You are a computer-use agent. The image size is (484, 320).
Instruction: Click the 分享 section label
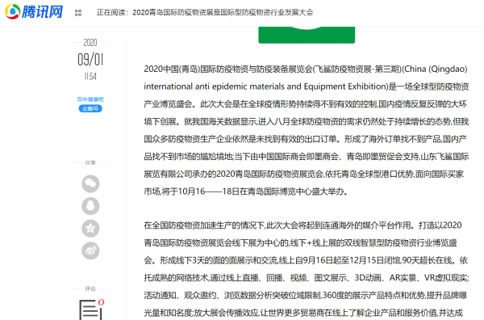click(90, 162)
